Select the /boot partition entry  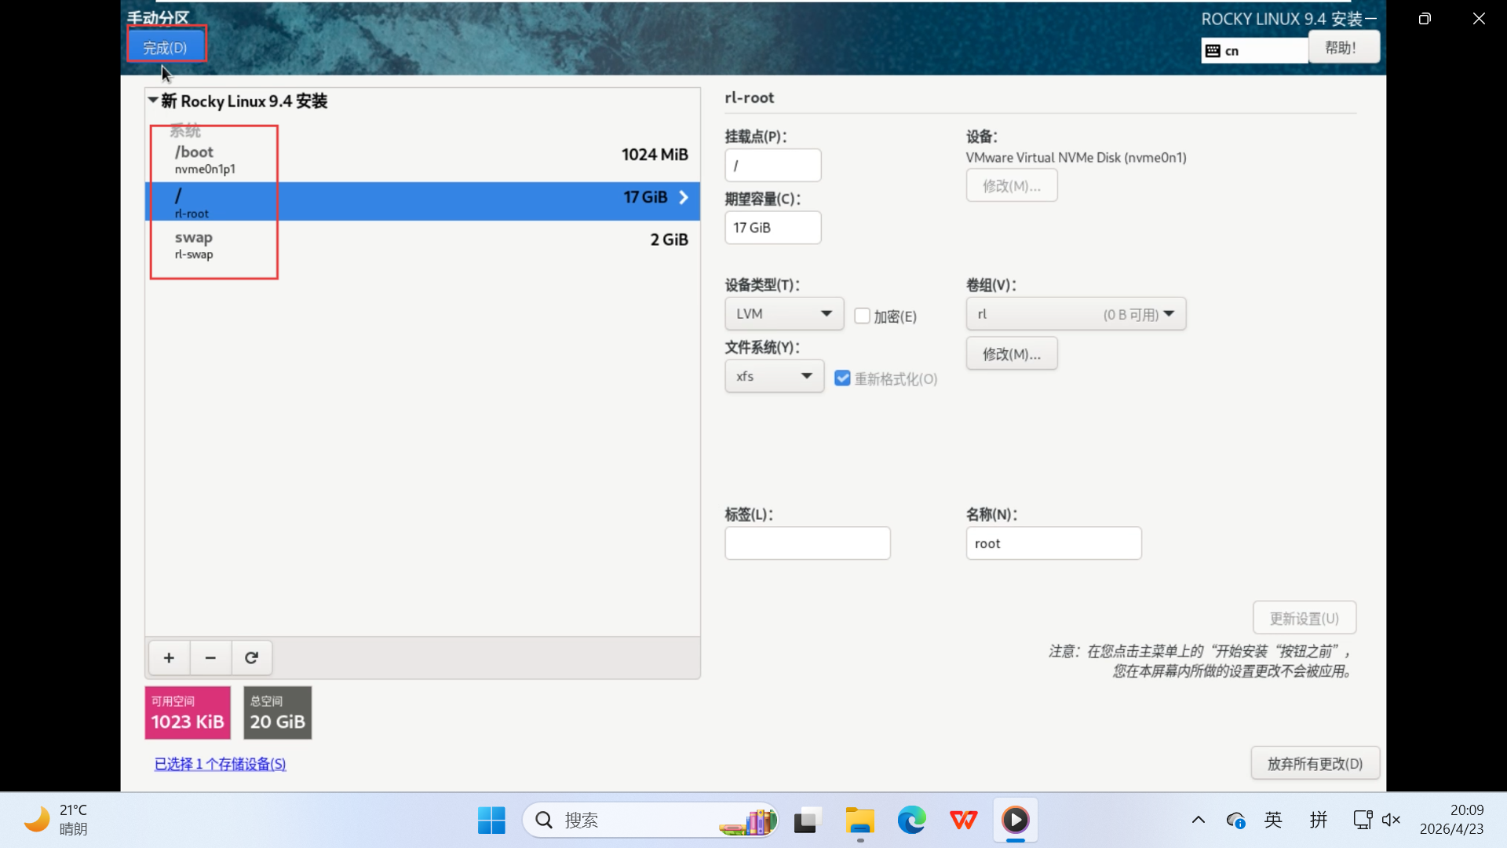(422, 159)
